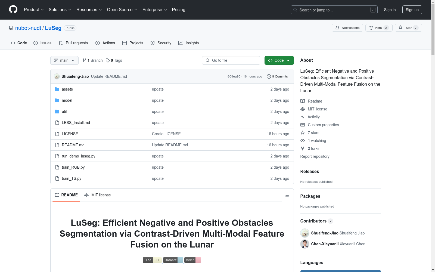Click the Sign in link

tap(390, 10)
